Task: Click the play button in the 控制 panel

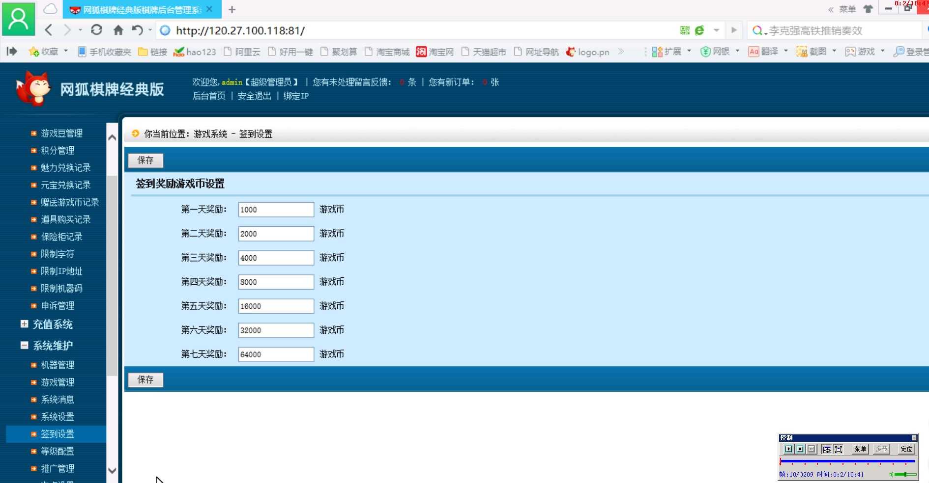Action: (x=788, y=449)
